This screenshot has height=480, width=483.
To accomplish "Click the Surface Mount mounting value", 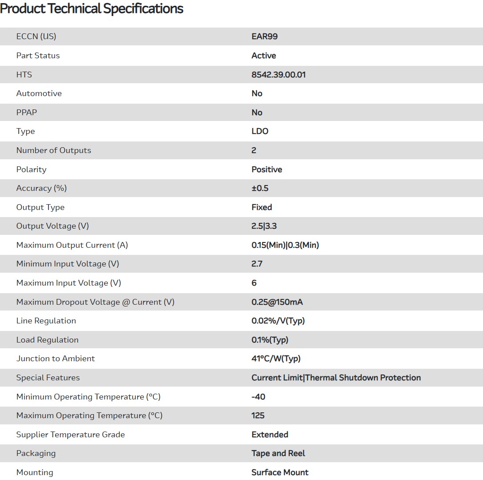I will point(280,472).
